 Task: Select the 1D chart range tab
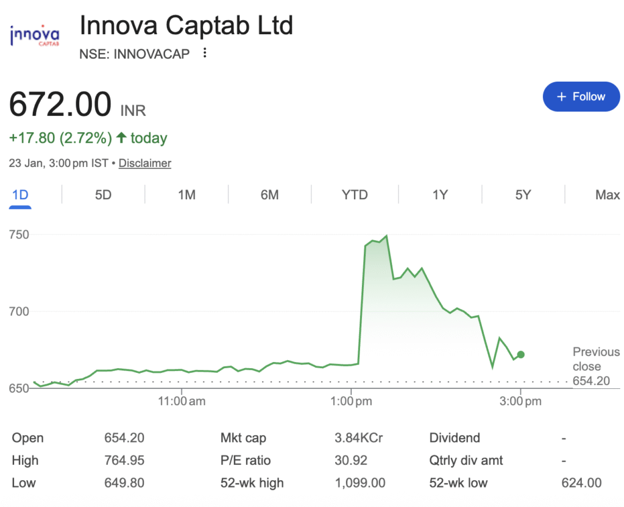[x=20, y=195]
